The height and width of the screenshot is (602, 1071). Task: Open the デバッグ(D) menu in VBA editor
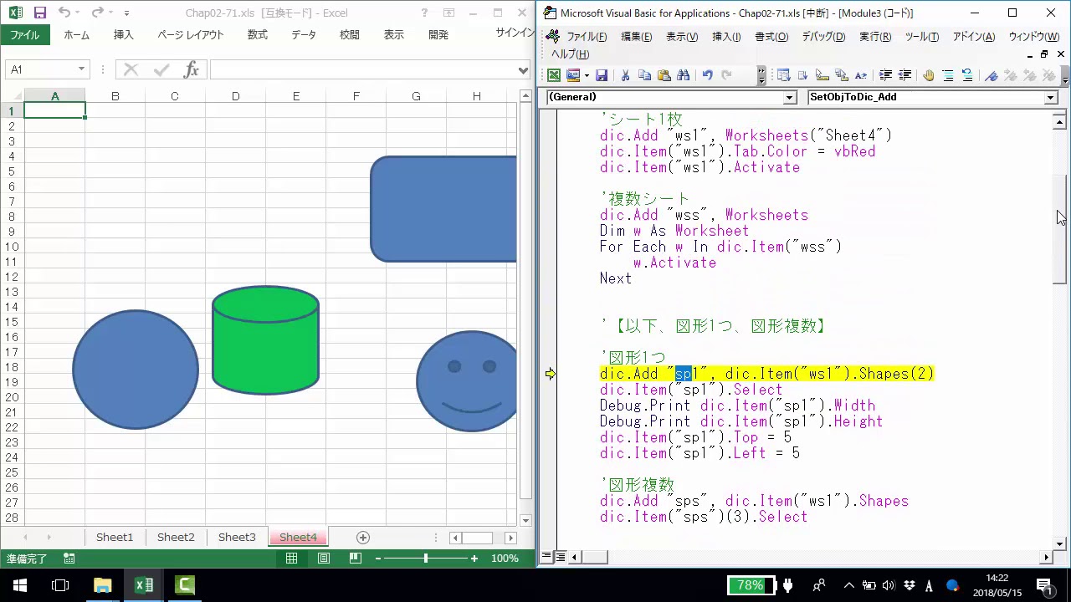823,37
